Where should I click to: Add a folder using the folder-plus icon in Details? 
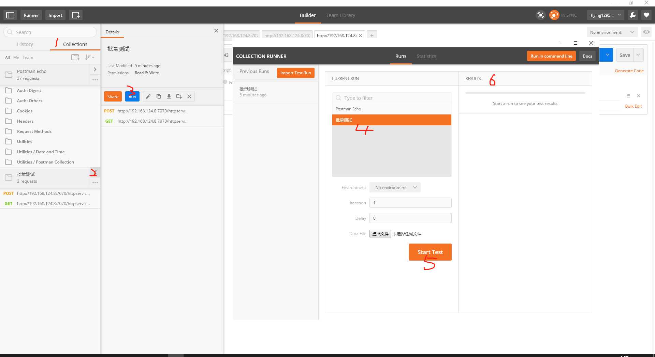179,96
